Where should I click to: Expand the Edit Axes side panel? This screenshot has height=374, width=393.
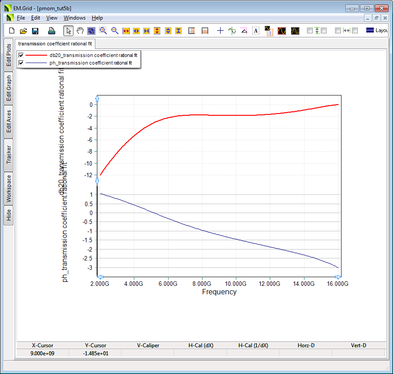(8, 122)
